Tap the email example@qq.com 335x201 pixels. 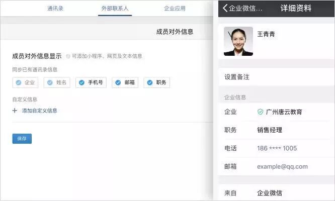click(x=282, y=166)
